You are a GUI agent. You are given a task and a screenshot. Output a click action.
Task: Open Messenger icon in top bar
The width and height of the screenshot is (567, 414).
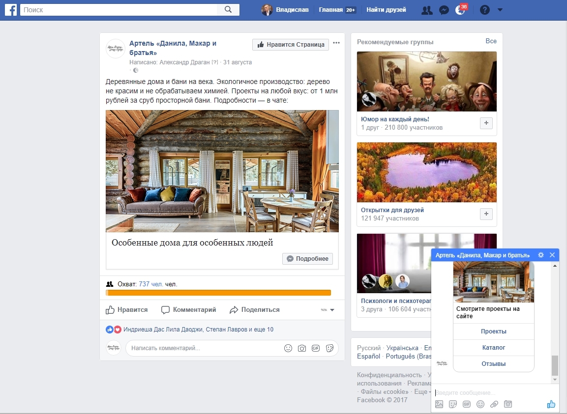[444, 10]
